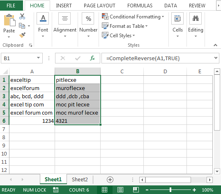
Task: Open the PAGE LAYOUT tab
Action: [x=99, y=6]
